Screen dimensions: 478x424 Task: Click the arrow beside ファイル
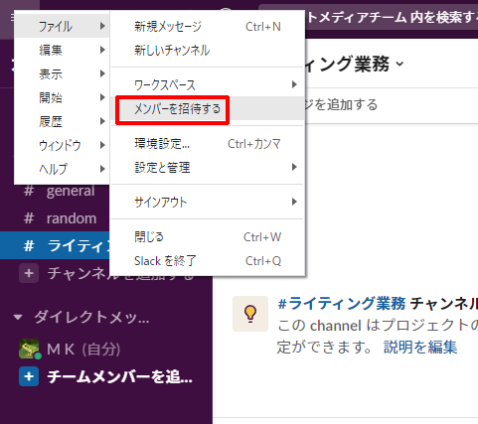coord(102,26)
